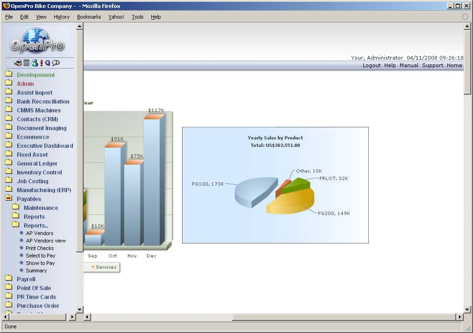
Task: Click the FG200 yellow pie slice
Action: (x=289, y=203)
